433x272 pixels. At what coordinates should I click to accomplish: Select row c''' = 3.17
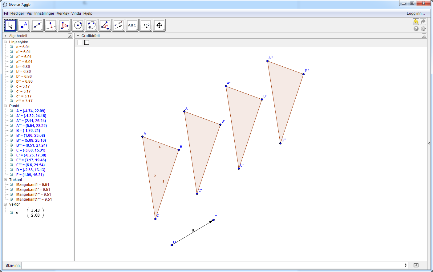click(x=24, y=101)
